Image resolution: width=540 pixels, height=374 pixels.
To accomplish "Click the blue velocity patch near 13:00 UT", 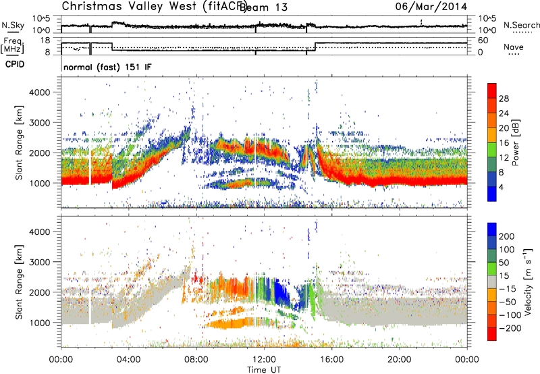I will (x=281, y=291).
